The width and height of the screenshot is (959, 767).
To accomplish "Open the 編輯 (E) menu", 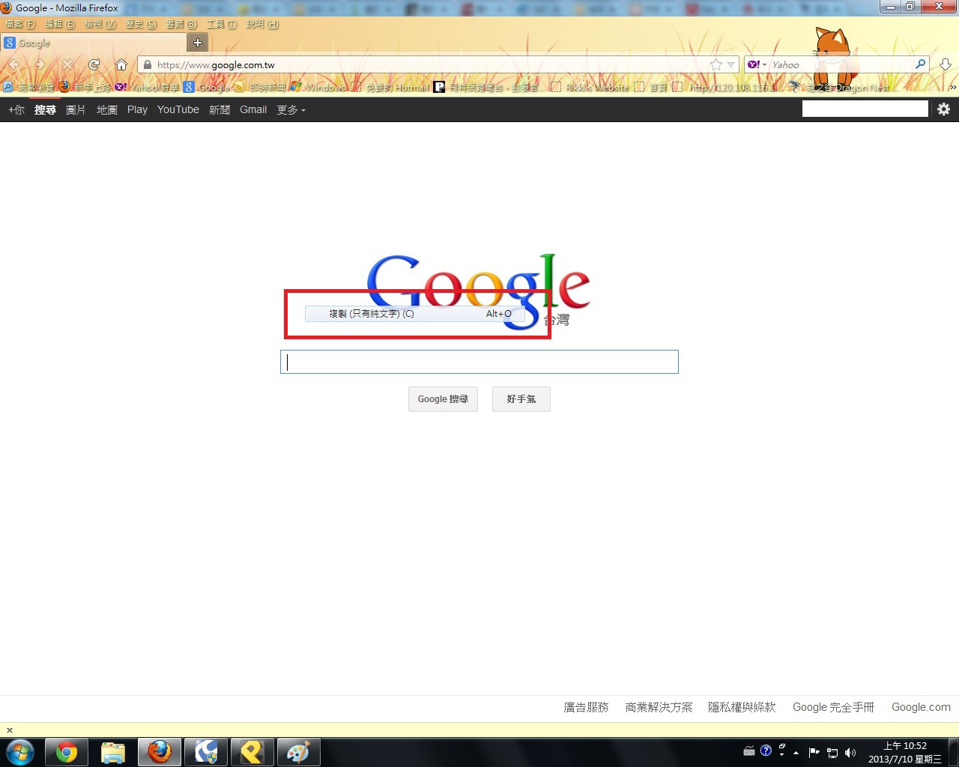I will [x=60, y=24].
